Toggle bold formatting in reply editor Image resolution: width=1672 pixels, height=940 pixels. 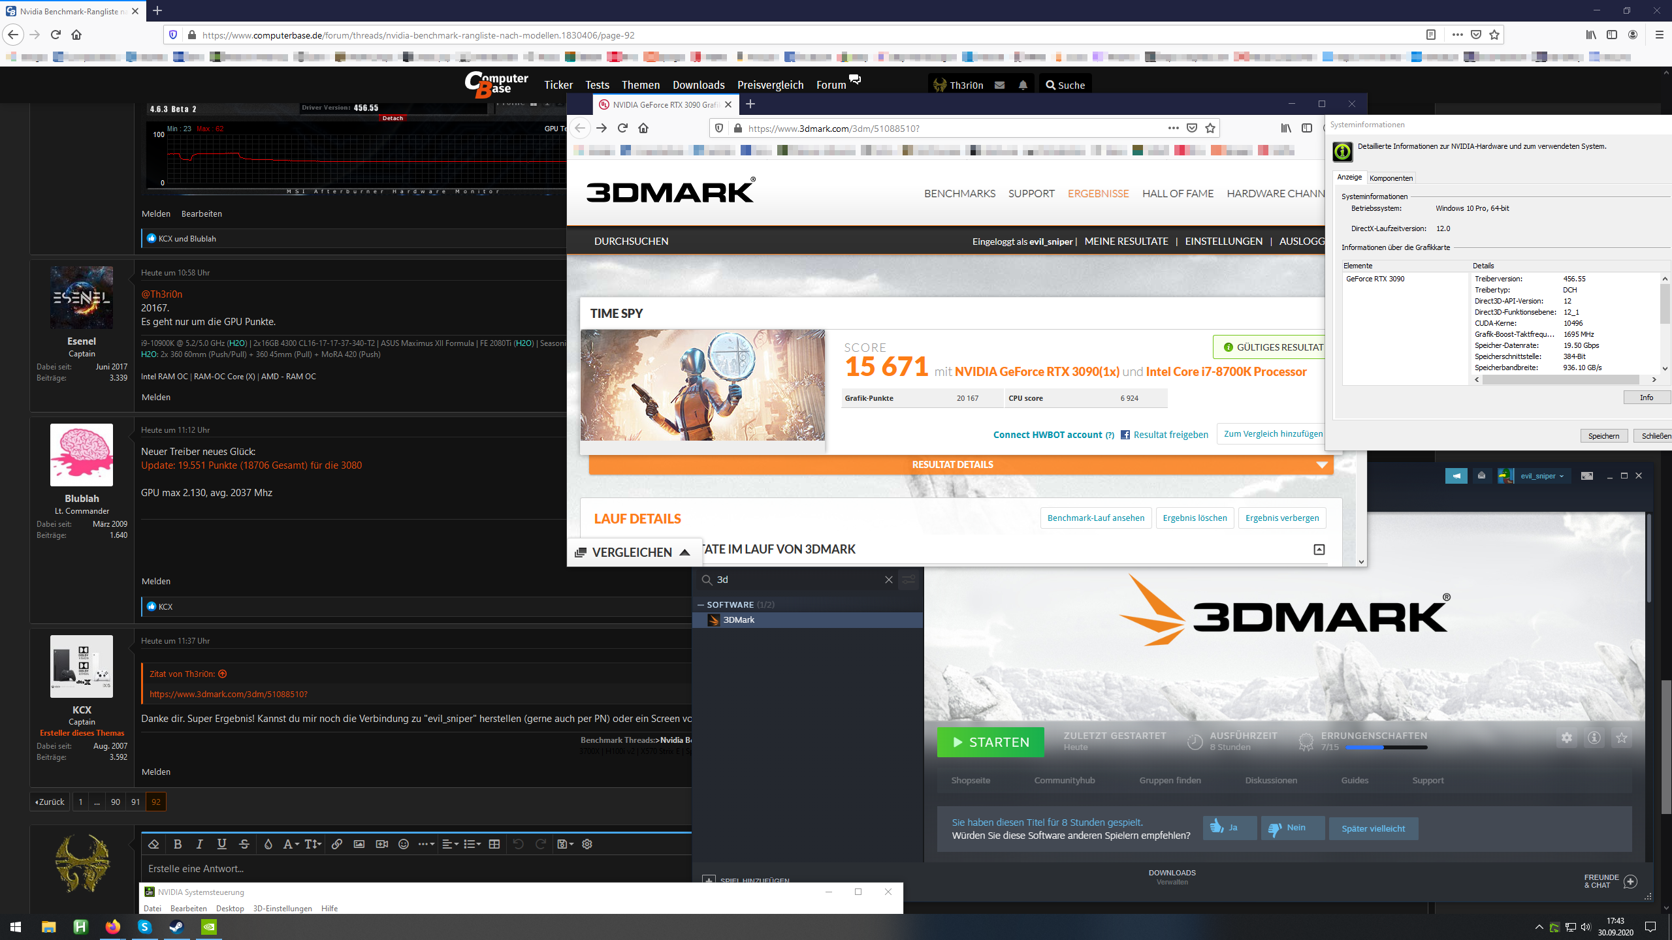(x=177, y=844)
